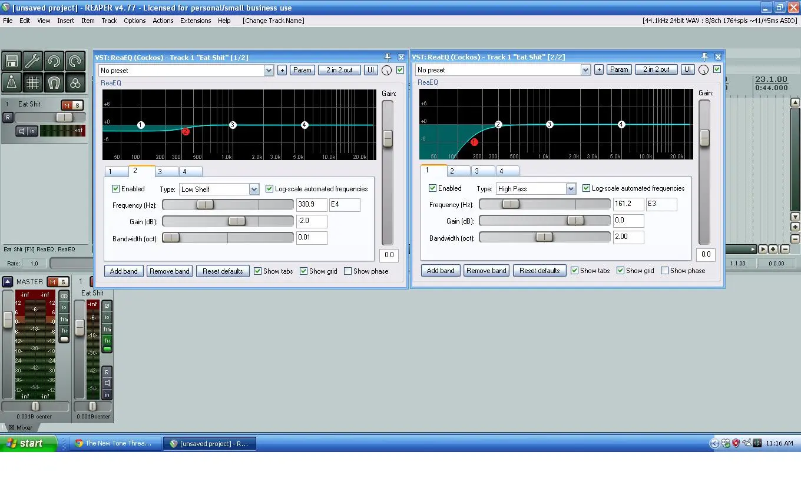Click Reset defaults in first ReaEQ window
Screen dimensions: 801x482
pyautogui.click(x=223, y=271)
